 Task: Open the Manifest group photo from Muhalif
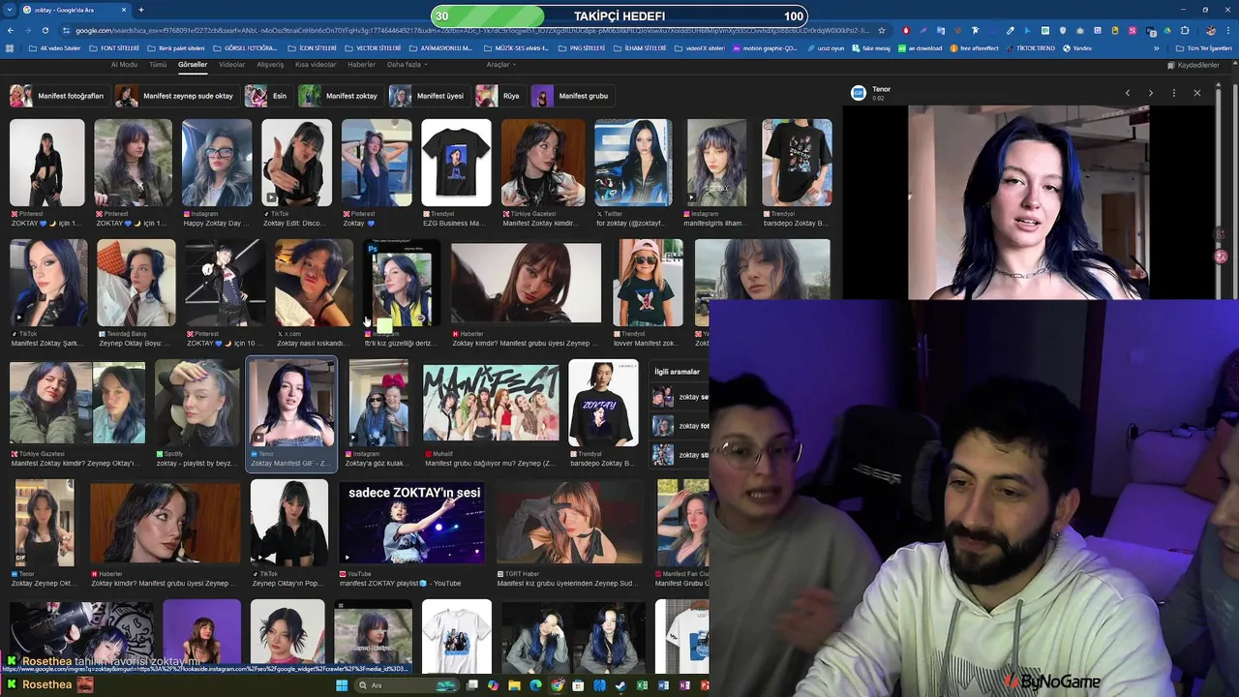[491, 403]
